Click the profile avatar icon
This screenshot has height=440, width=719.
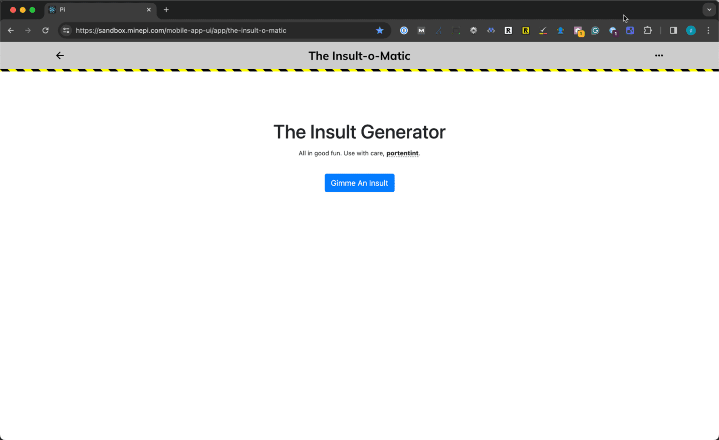click(691, 30)
